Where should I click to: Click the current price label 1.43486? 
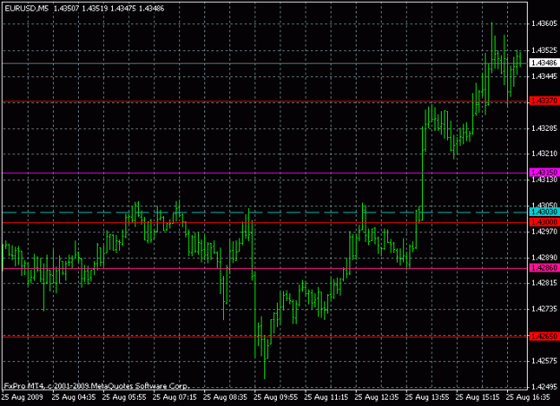pyautogui.click(x=544, y=63)
